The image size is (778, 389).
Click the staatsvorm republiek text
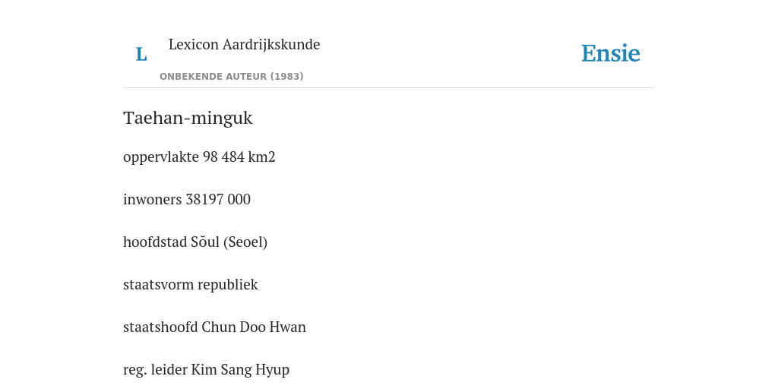[x=191, y=285]
